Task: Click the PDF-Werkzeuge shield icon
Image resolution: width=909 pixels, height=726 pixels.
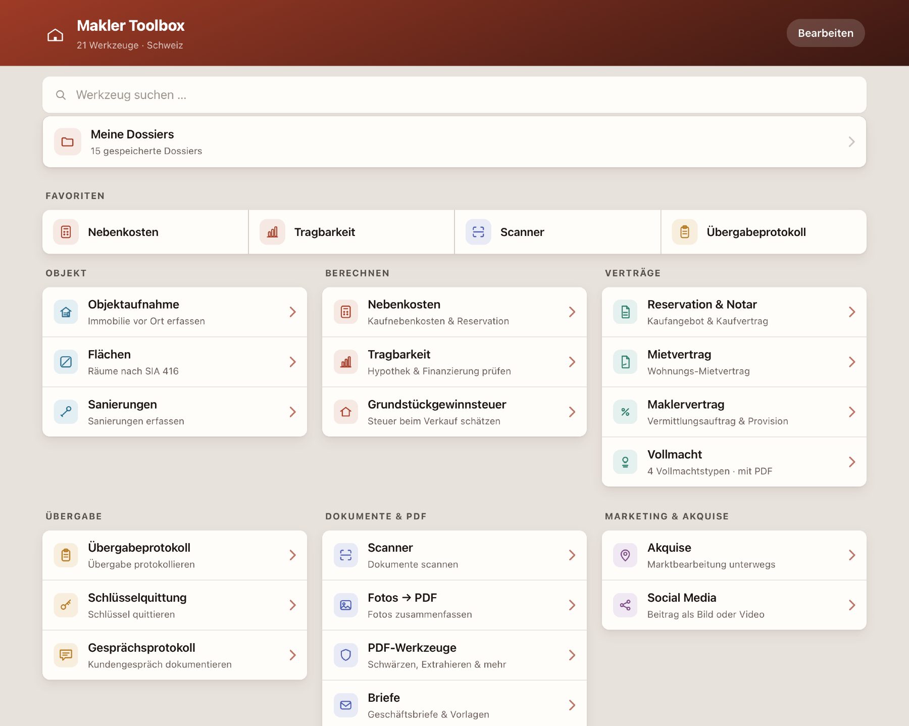Action: [346, 655]
